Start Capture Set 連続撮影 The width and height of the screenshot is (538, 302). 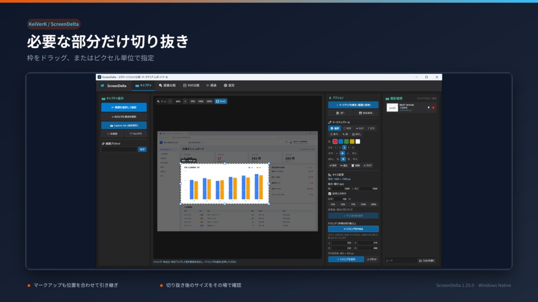[124, 125]
